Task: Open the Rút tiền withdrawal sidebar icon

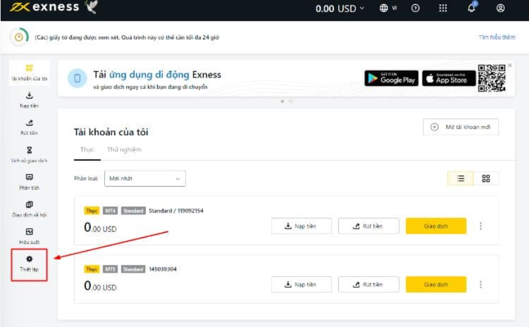Action: click(29, 123)
